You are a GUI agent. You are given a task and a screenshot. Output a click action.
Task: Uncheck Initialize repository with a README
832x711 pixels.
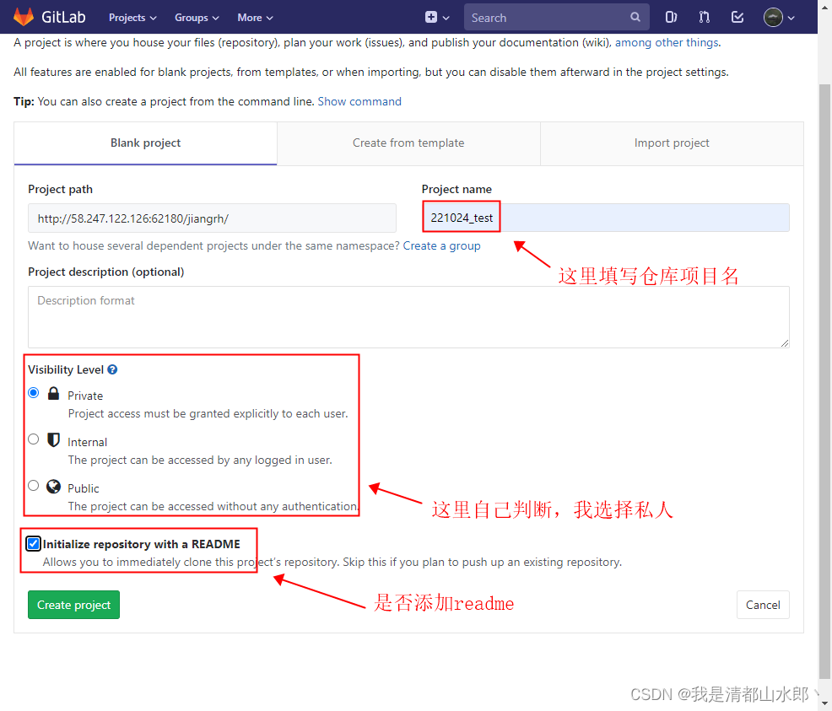[33, 543]
